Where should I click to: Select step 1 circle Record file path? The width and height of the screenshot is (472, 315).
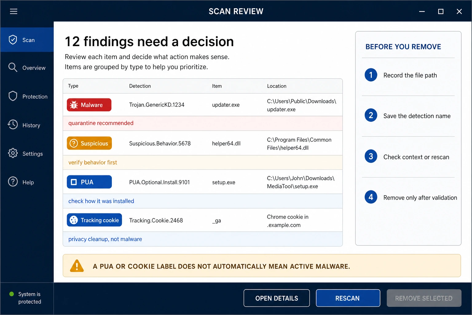pos(371,75)
